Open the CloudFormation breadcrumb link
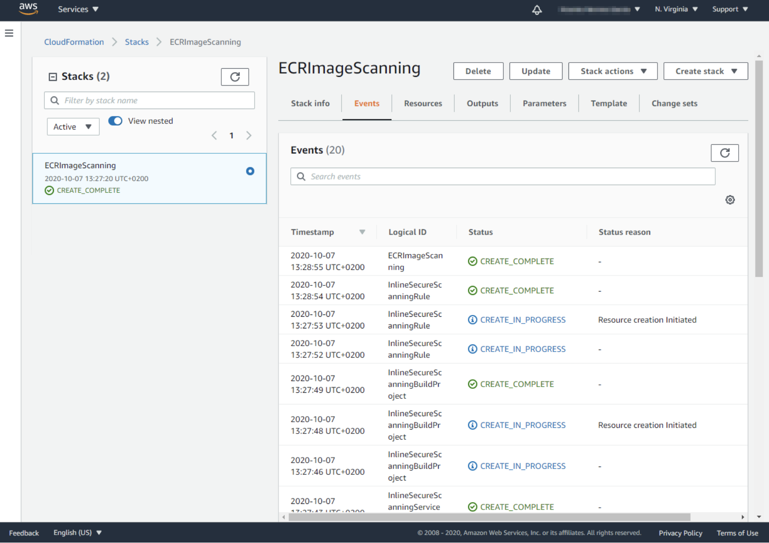 click(74, 42)
